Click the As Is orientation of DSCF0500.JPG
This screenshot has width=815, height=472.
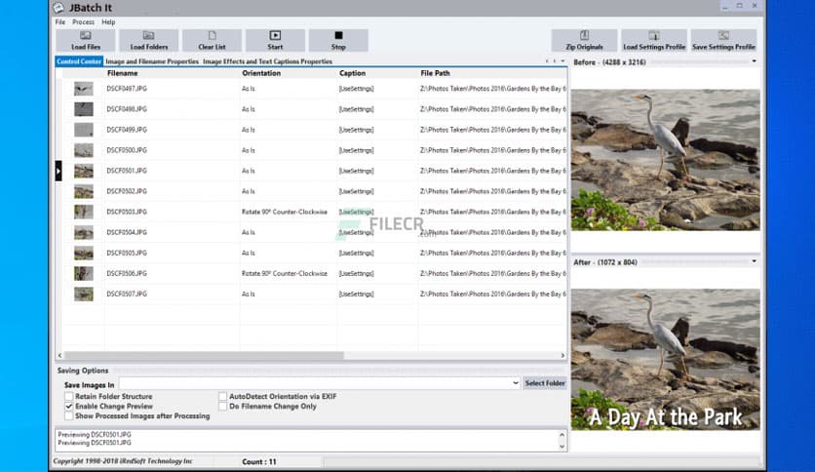coord(248,150)
